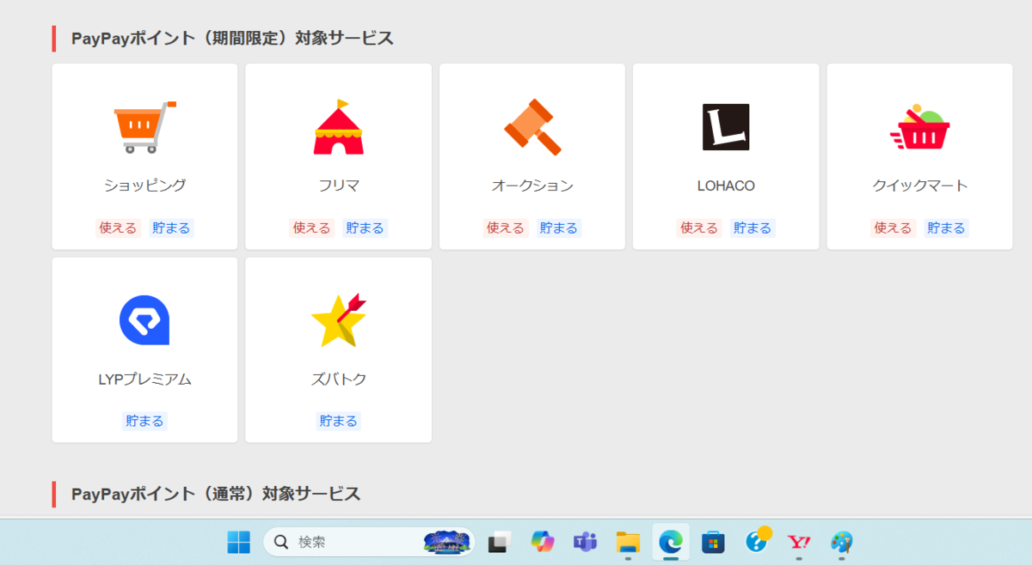Click the Task View taskbar icon
The image size is (1032, 565).
pos(500,542)
